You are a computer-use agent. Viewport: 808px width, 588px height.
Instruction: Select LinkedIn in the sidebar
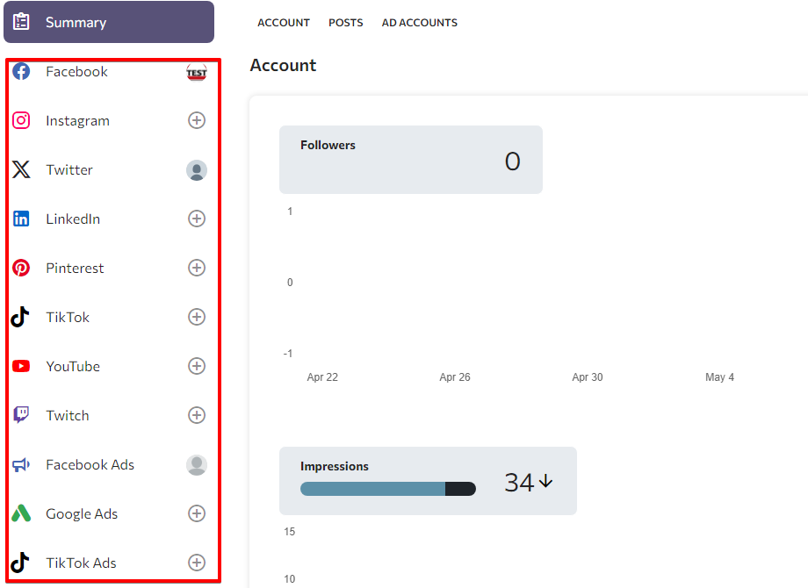(73, 219)
